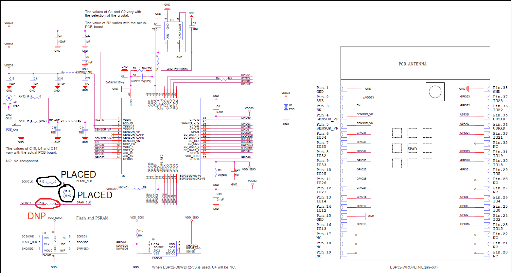This screenshot has width=512, height=277.
Task: Click the R10 10K pull-up resistor
Action: (x=137, y=233)
